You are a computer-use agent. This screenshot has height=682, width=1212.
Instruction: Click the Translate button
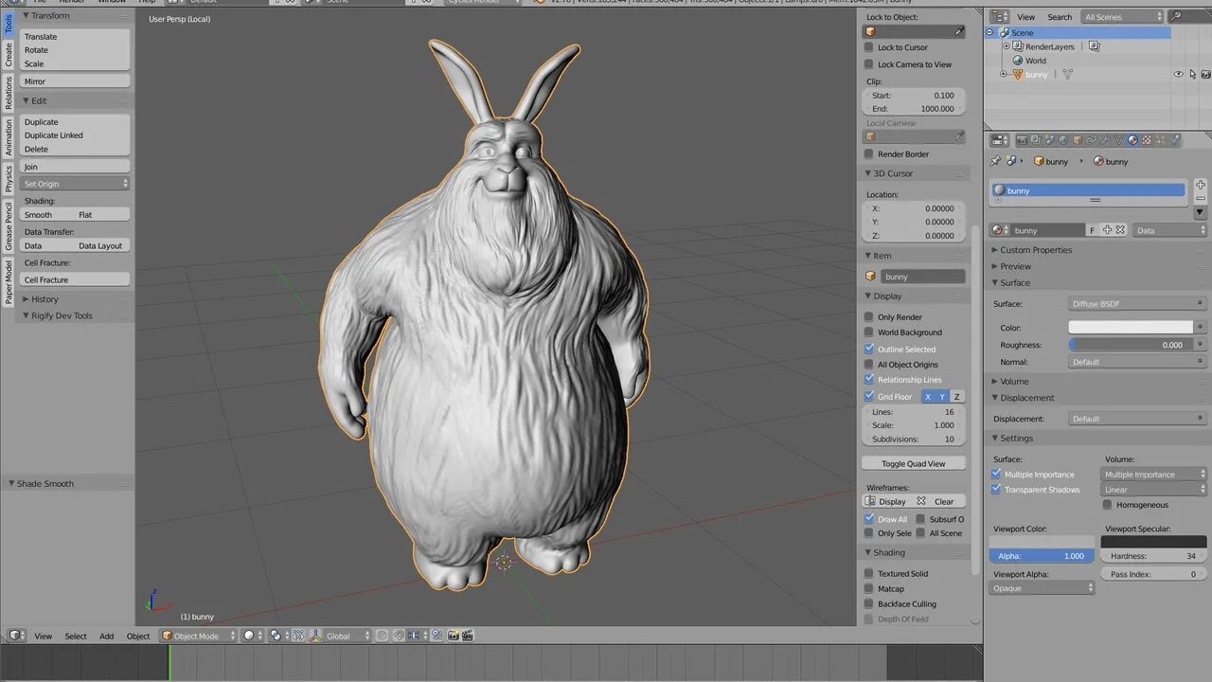[75, 37]
